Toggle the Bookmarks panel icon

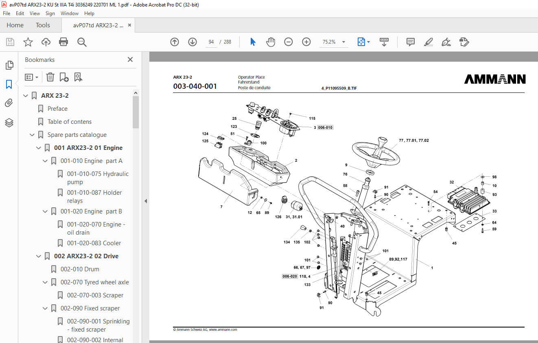click(x=9, y=84)
